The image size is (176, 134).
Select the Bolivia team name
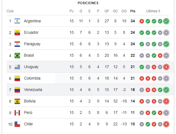pyautogui.click(x=30, y=101)
